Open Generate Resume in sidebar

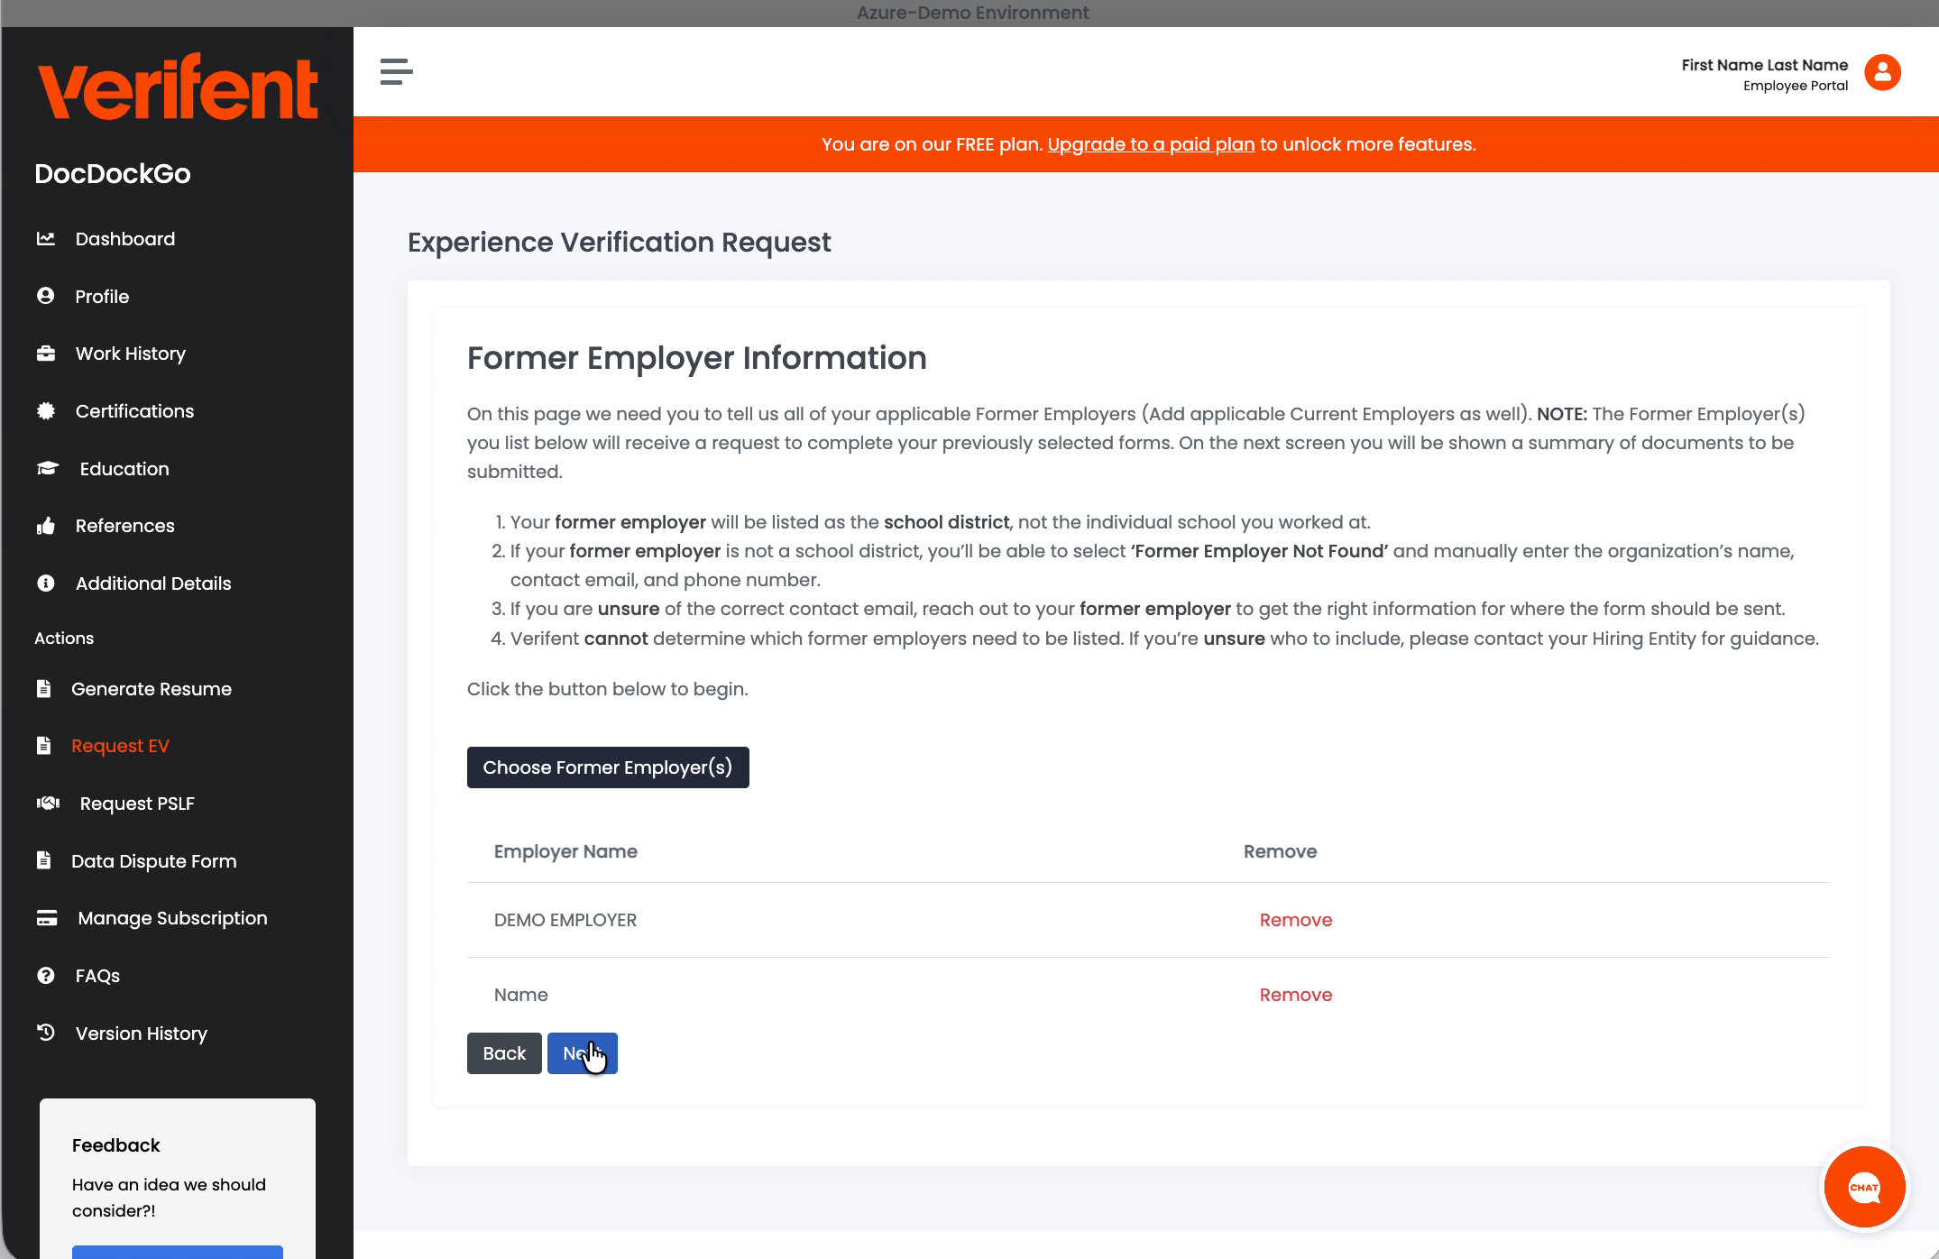(151, 689)
